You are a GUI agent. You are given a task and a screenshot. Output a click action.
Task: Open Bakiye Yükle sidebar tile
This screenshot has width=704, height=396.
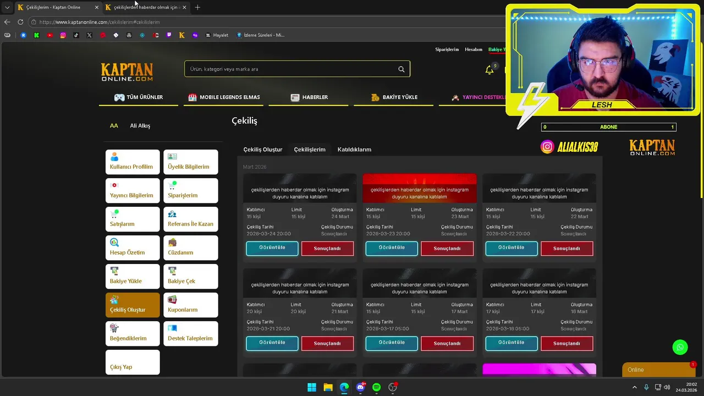tap(133, 276)
